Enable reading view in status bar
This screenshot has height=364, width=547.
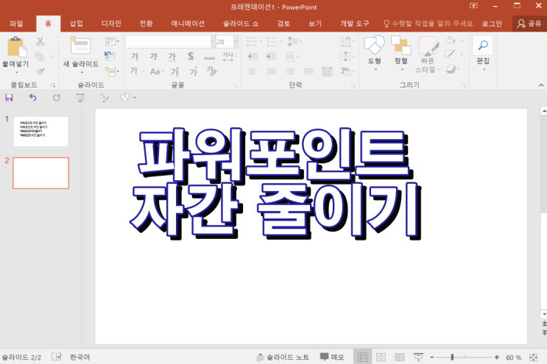click(400, 357)
